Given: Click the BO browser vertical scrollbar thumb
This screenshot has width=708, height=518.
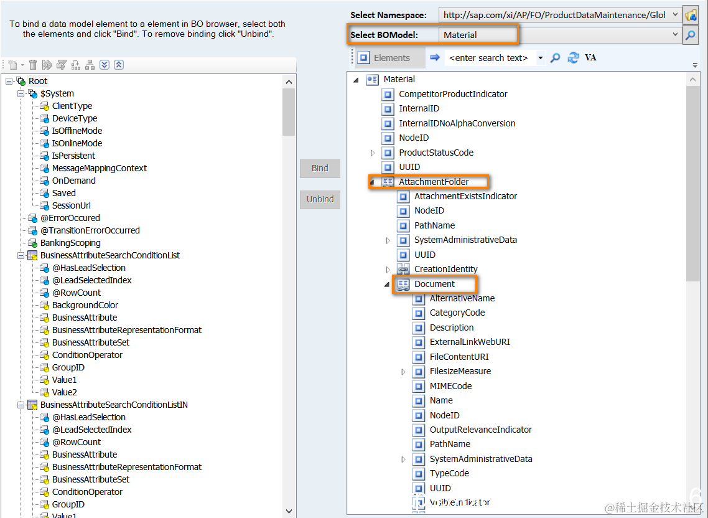Looking at the screenshot, I should tap(692, 183).
